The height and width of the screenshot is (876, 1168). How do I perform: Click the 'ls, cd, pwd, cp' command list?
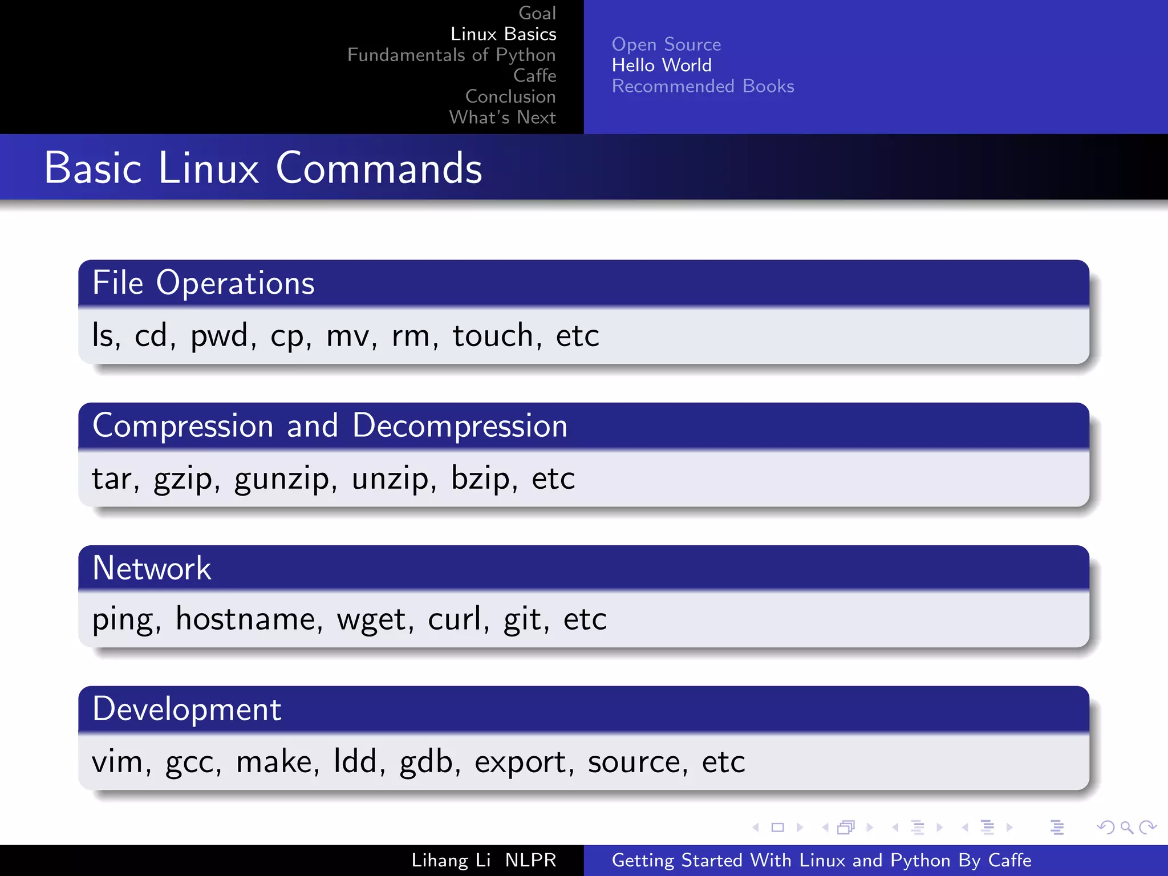346,335
